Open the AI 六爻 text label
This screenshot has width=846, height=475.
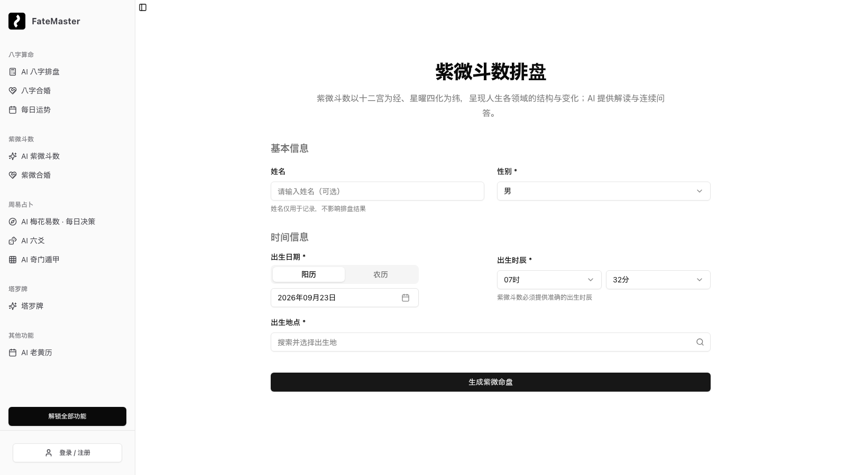tap(33, 241)
